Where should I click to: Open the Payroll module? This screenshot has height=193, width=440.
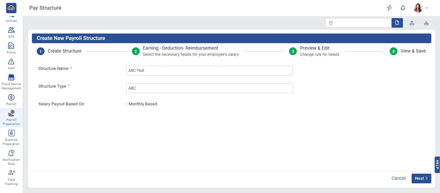(x=11, y=100)
